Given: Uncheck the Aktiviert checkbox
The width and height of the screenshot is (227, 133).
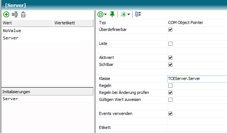Looking at the screenshot, I should (x=170, y=58).
